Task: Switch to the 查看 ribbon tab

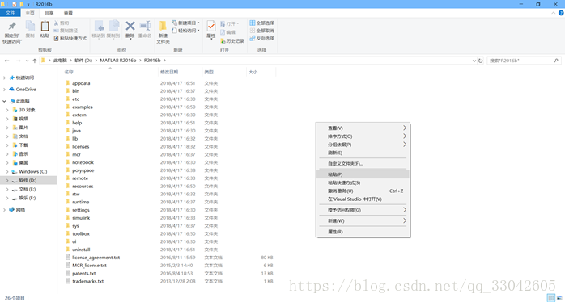Action: click(x=68, y=13)
